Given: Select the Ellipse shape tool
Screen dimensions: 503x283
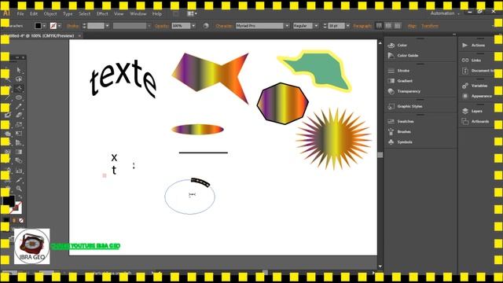Looking at the screenshot, I should (x=19, y=97).
